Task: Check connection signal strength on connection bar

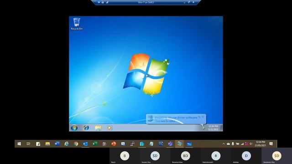Action: [107, 2]
